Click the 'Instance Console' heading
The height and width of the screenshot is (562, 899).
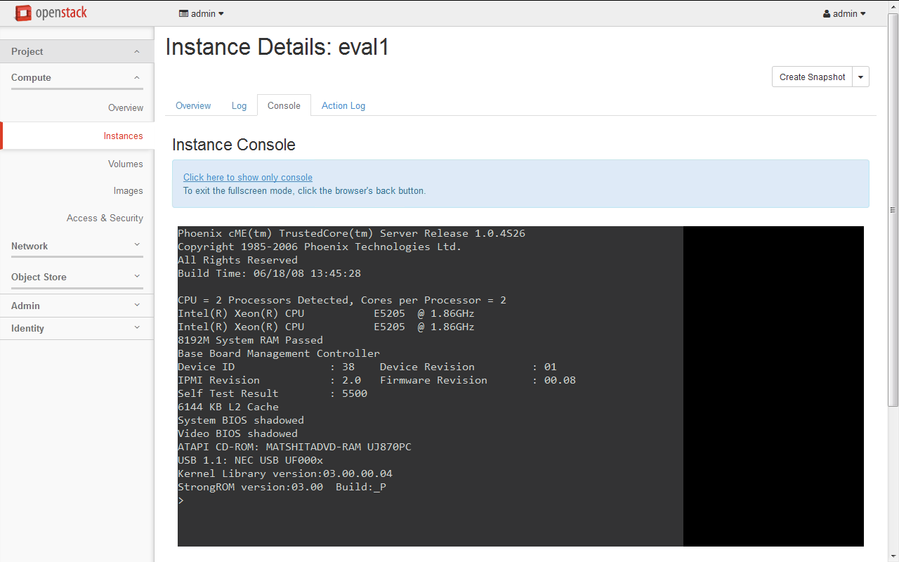[x=234, y=145]
